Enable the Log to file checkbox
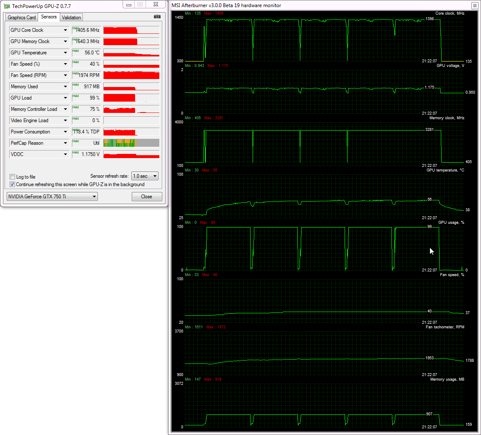The height and width of the screenshot is (435, 481). click(13, 177)
